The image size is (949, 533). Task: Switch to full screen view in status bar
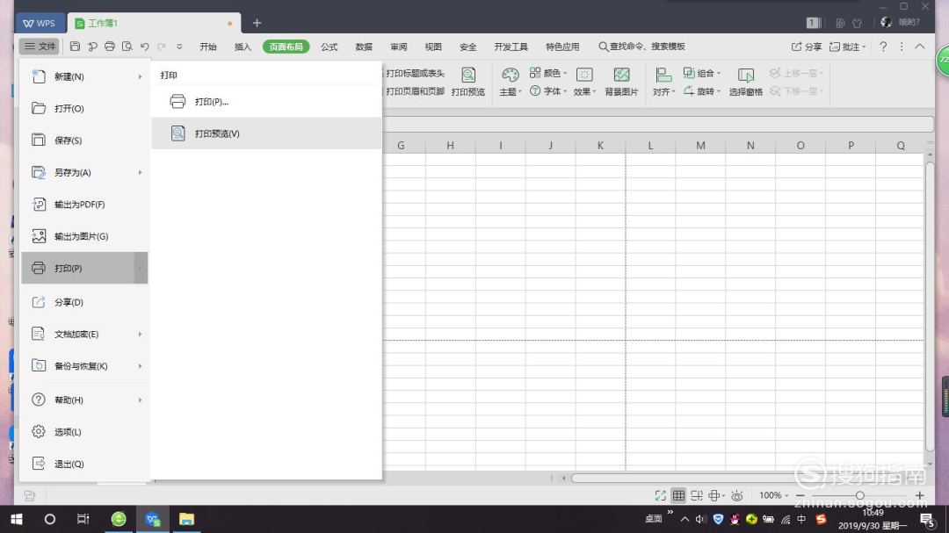tap(660, 495)
